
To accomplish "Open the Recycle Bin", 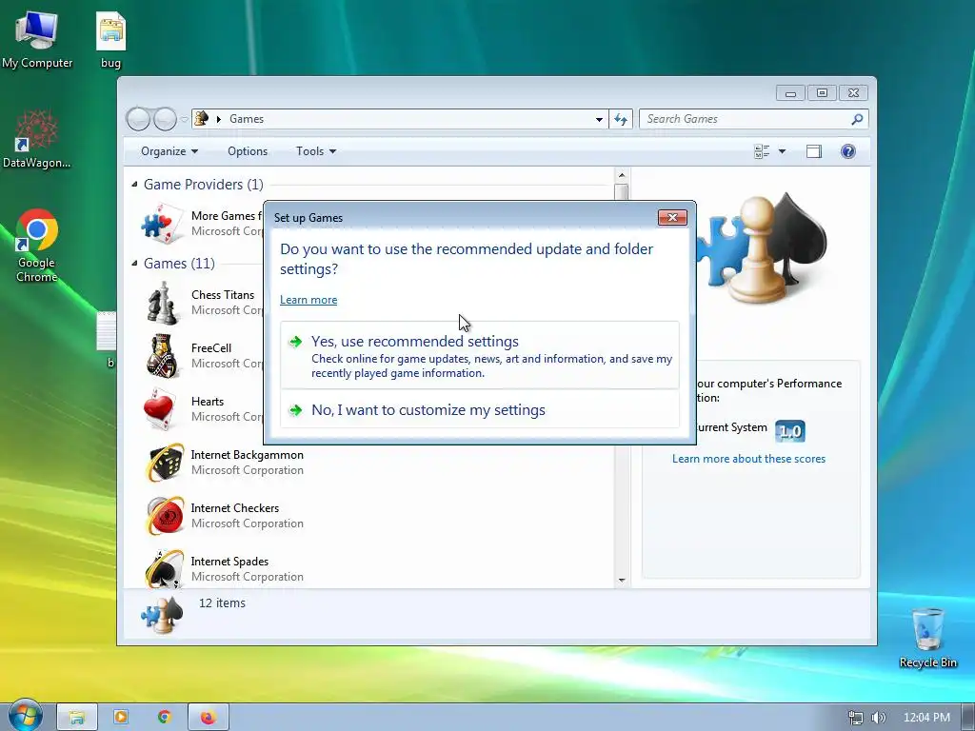I will point(927,638).
